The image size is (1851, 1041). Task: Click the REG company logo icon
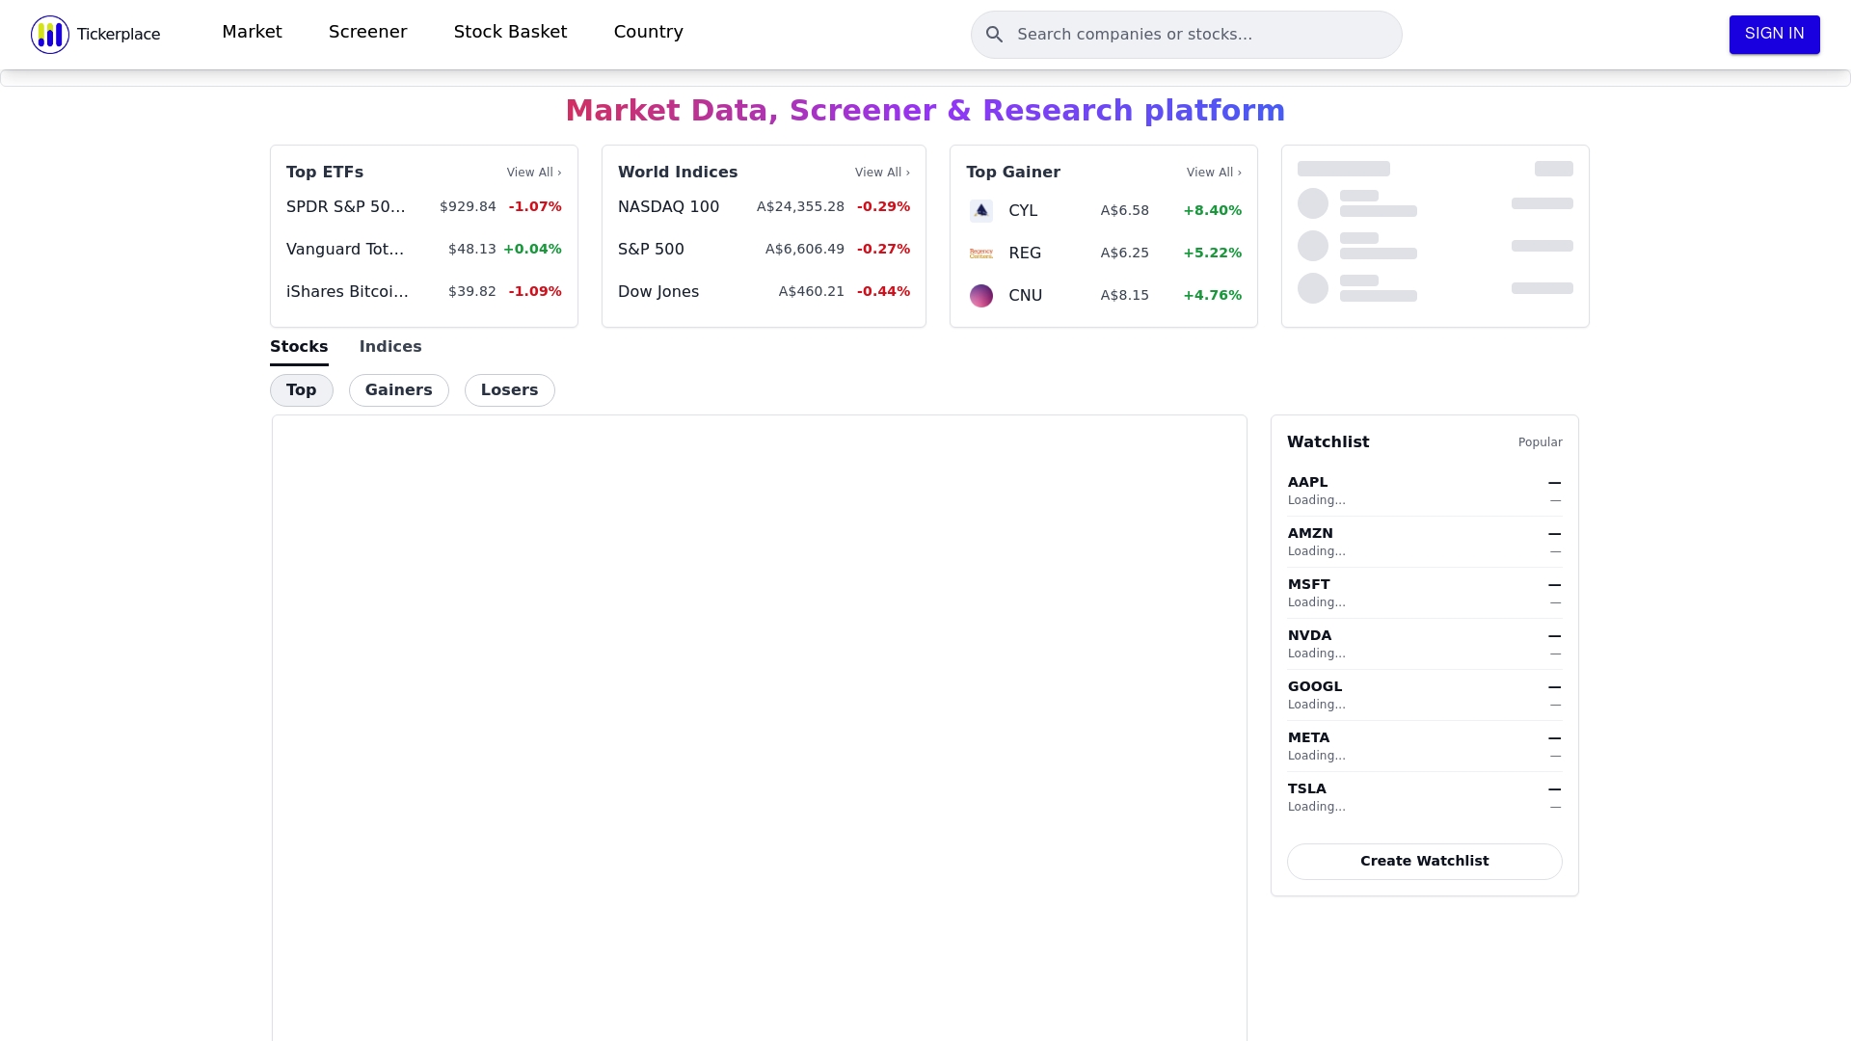pyautogui.click(x=980, y=253)
